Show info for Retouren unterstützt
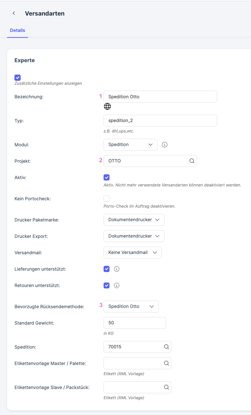 [117, 285]
